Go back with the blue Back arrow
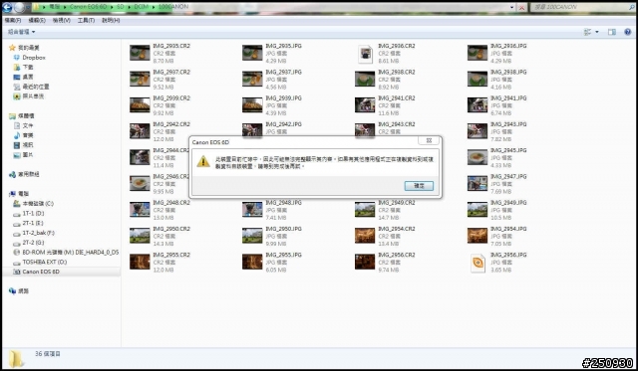The height and width of the screenshot is (371, 638). tap(7, 7)
